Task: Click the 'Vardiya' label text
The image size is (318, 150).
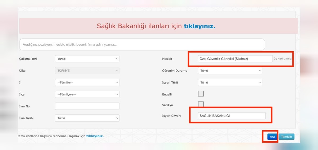Action: point(167,105)
